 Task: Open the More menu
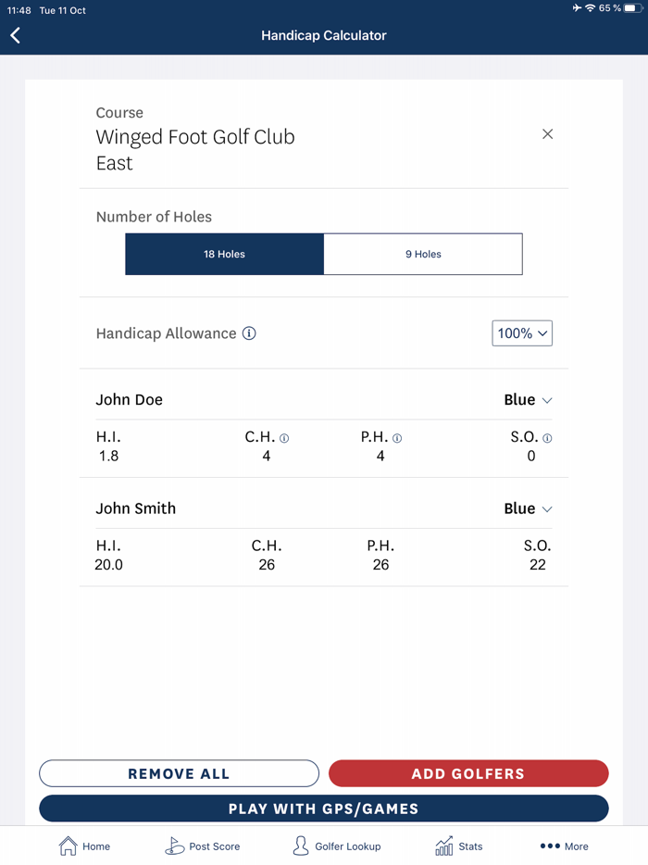pyautogui.click(x=564, y=846)
